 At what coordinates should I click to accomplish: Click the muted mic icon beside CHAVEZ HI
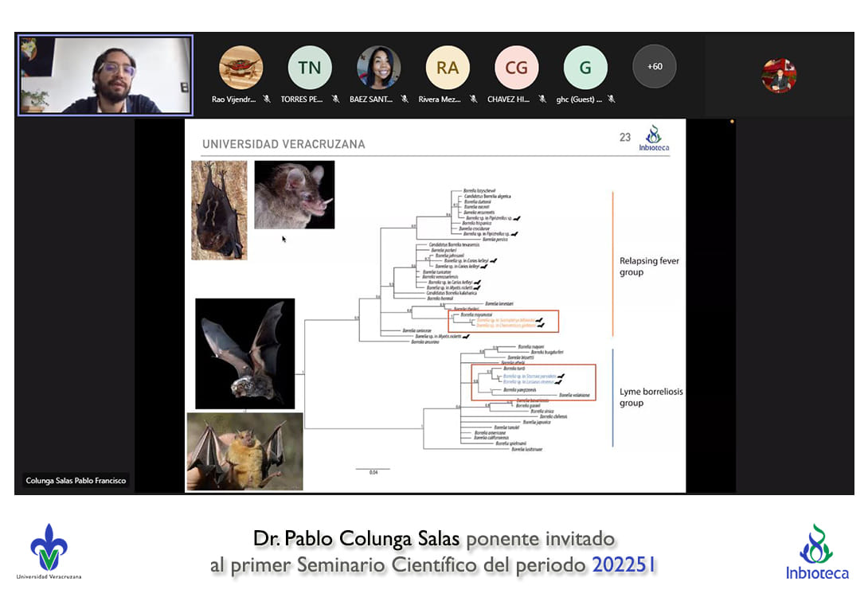pos(543,100)
